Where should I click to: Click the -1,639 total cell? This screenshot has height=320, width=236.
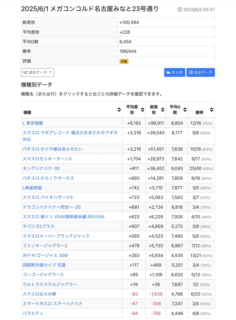[x=156, y=294]
